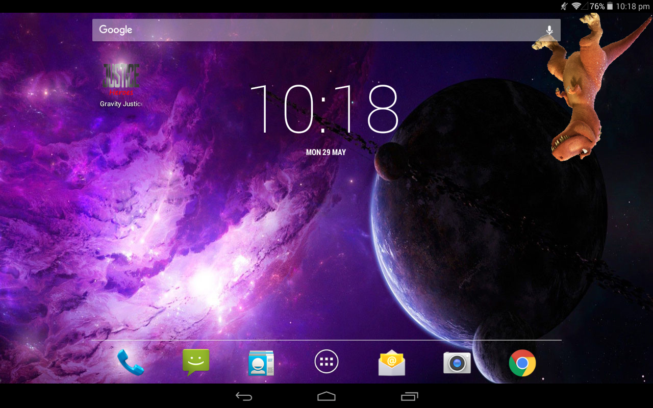This screenshot has width=653, height=408.
Task: Open the app drawer
Action: click(326, 362)
